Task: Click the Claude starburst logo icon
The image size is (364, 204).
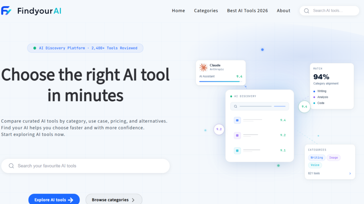Action: click(203, 67)
